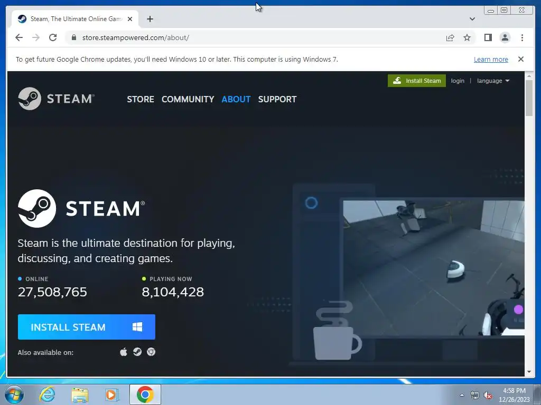Image resolution: width=541 pixels, height=405 pixels.
Task: Open Windows Media Player from the taskbar
Action: coord(111,394)
